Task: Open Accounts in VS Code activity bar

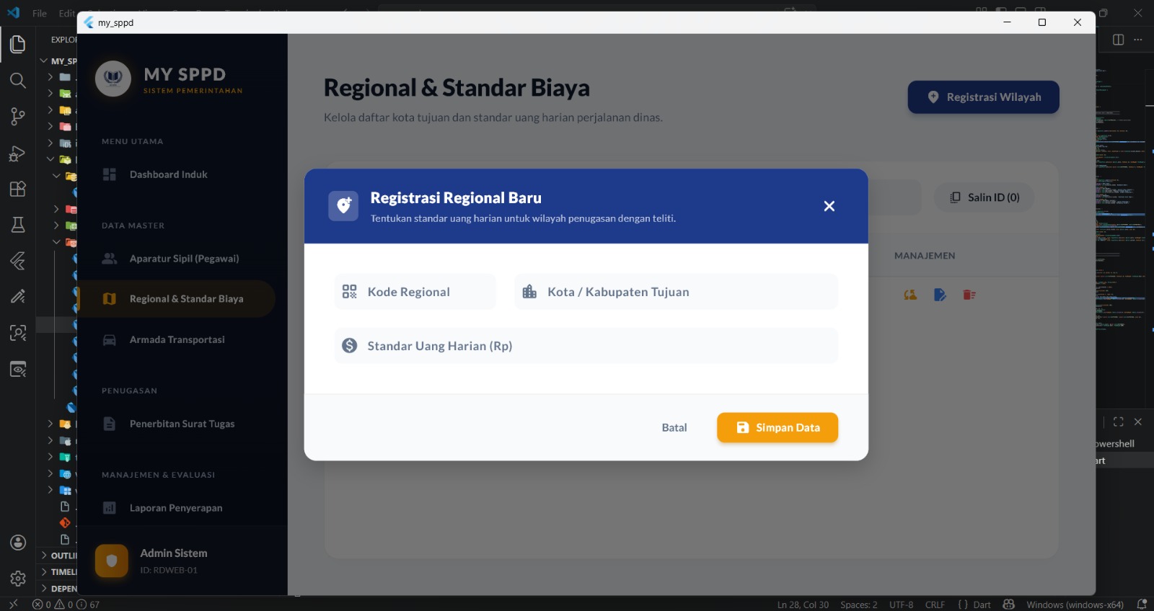Action: (17, 543)
